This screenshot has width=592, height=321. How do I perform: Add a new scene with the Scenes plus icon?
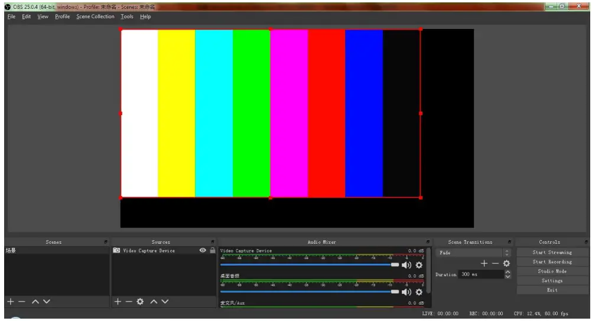11,302
